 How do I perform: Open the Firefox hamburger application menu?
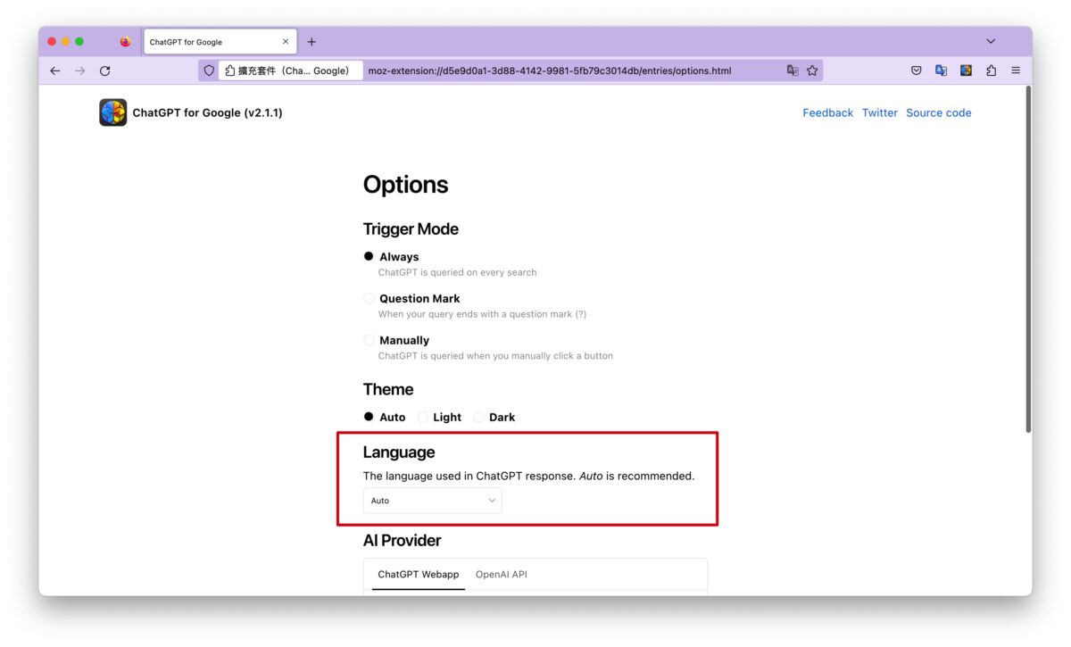(x=1016, y=71)
